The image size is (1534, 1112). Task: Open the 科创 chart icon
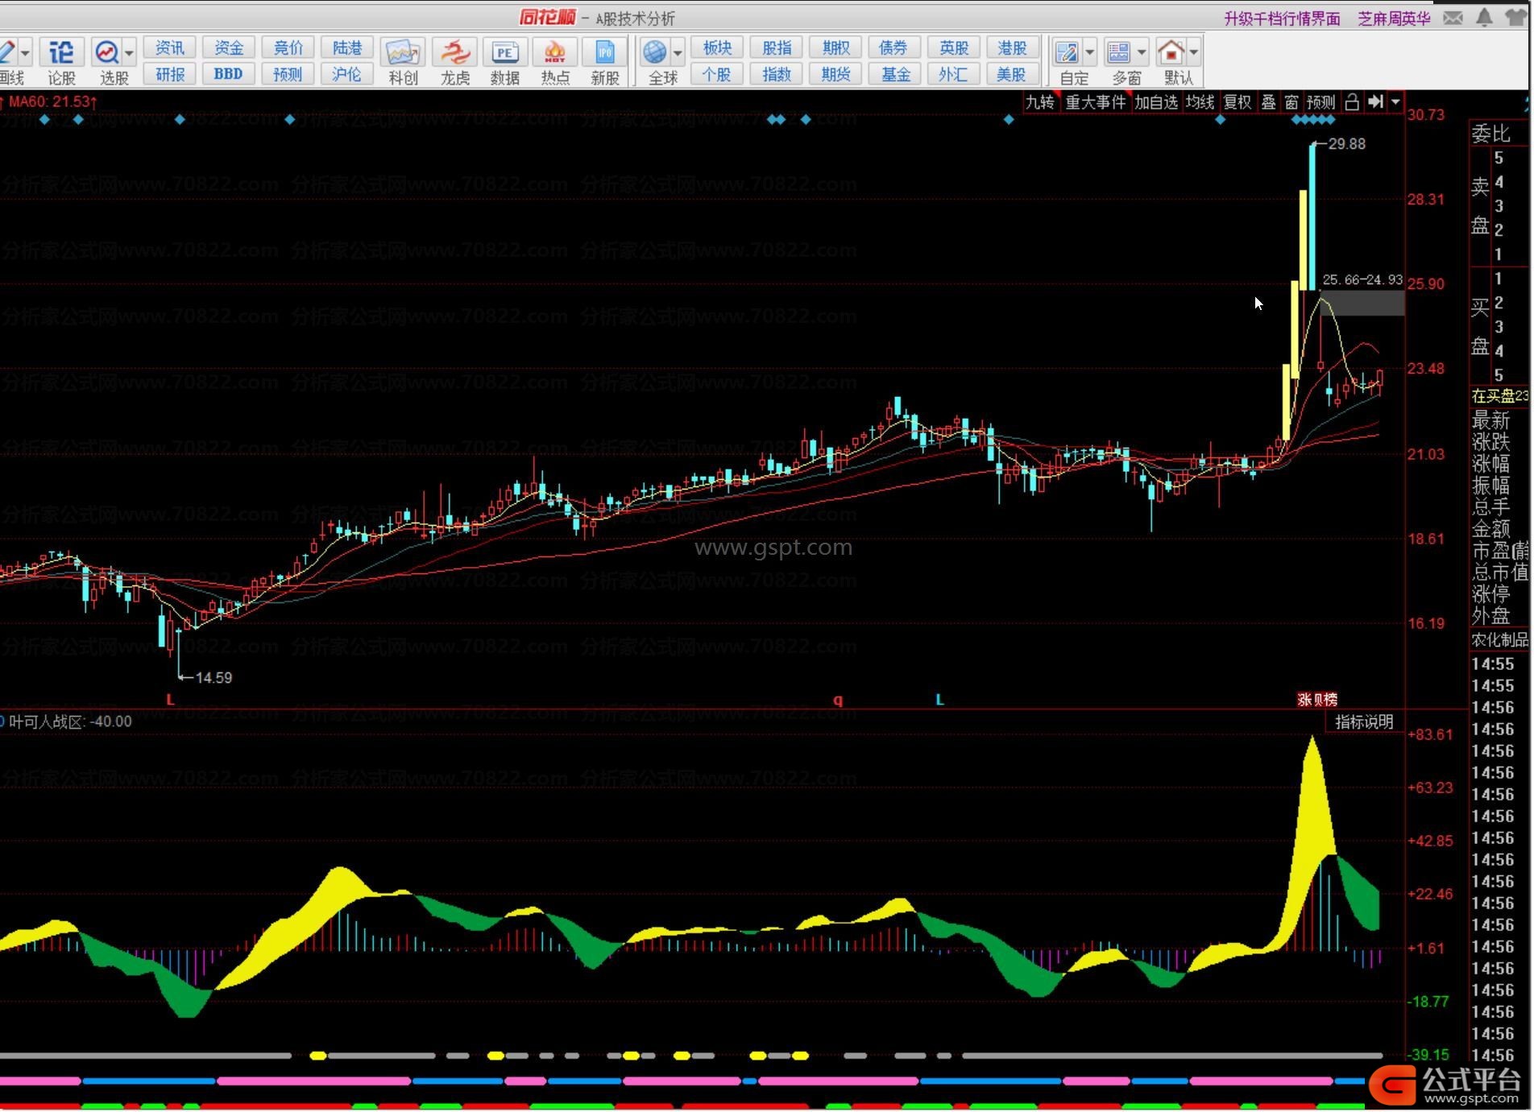click(402, 53)
